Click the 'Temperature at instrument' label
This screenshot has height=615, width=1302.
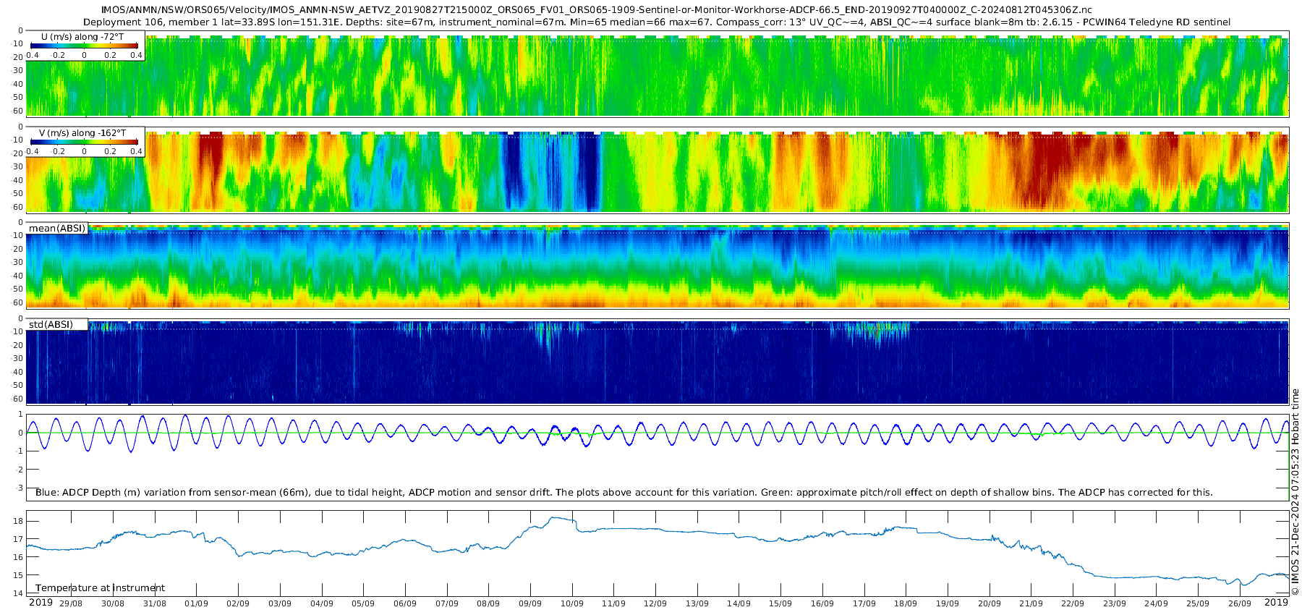100,588
